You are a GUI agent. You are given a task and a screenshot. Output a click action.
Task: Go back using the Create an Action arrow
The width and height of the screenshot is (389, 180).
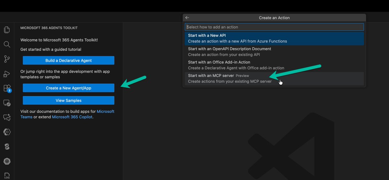pyautogui.click(x=187, y=18)
